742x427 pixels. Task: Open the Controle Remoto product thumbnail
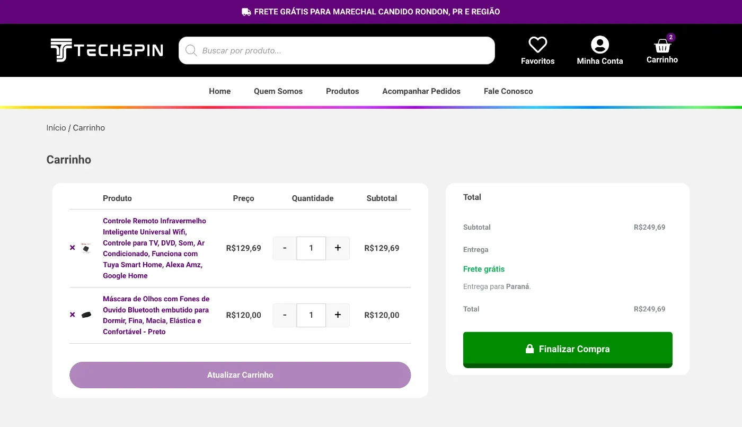[86, 248]
